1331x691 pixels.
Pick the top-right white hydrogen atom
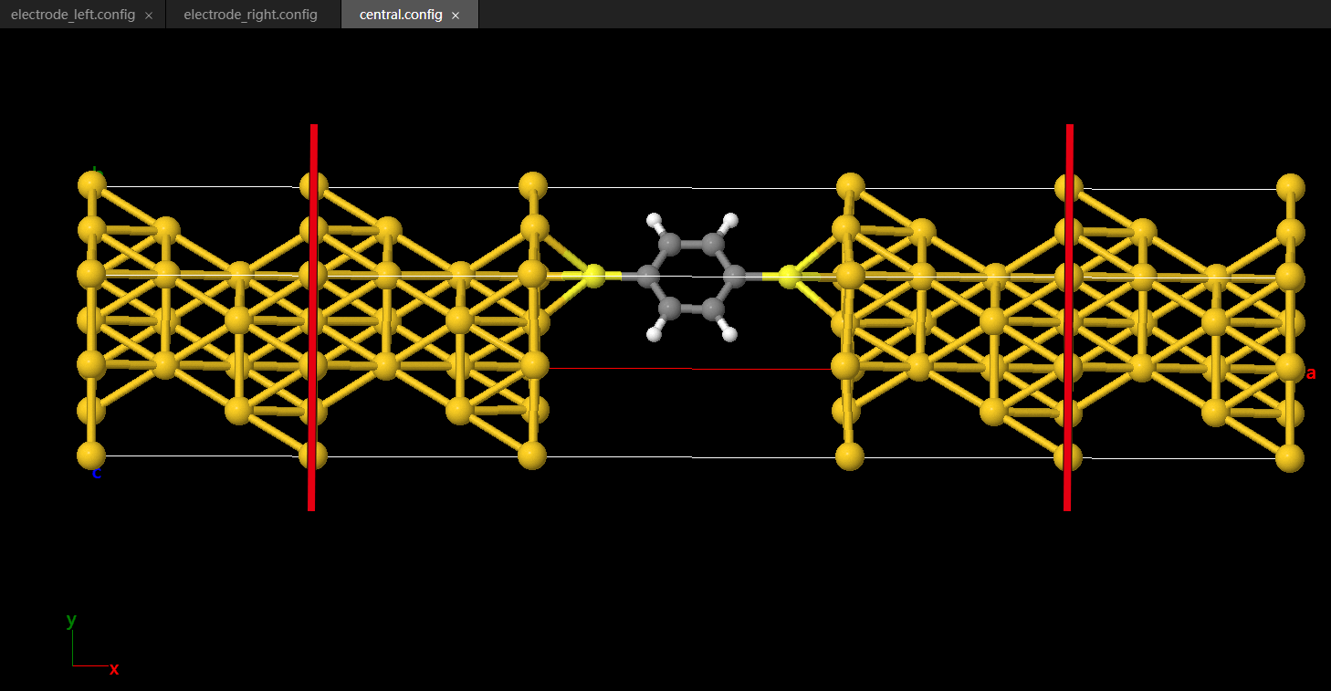click(729, 220)
